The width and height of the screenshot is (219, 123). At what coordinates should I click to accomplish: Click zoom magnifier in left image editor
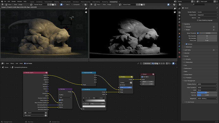tap(86, 9)
